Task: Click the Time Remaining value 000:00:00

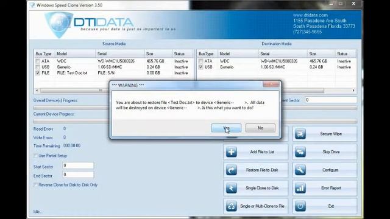Action: (72, 145)
